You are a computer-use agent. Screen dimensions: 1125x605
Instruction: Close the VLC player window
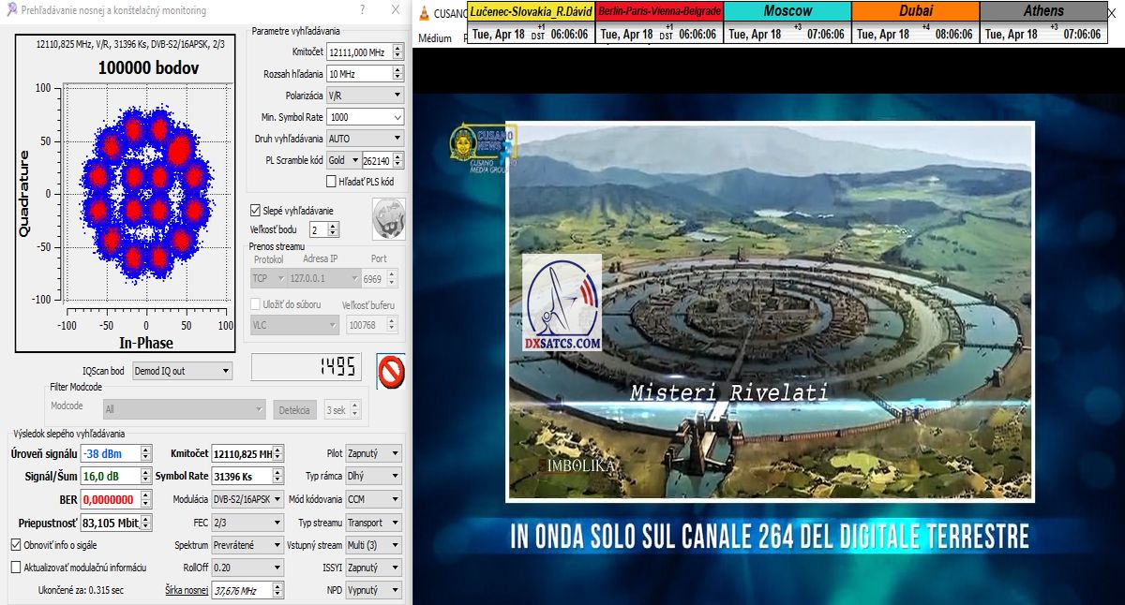(x=1115, y=13)
